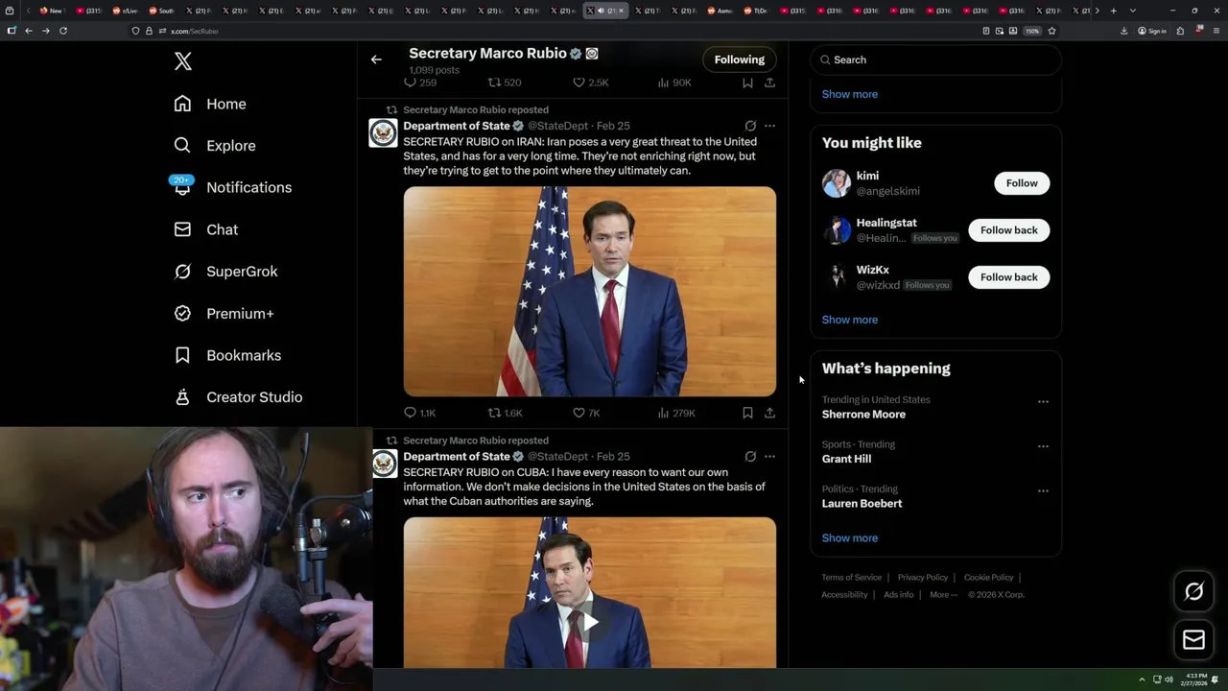Image resolution: width=1228 pixels, height=691 pixels.
Task: Open the Cookie Policy link
Action: click(988, 578)
